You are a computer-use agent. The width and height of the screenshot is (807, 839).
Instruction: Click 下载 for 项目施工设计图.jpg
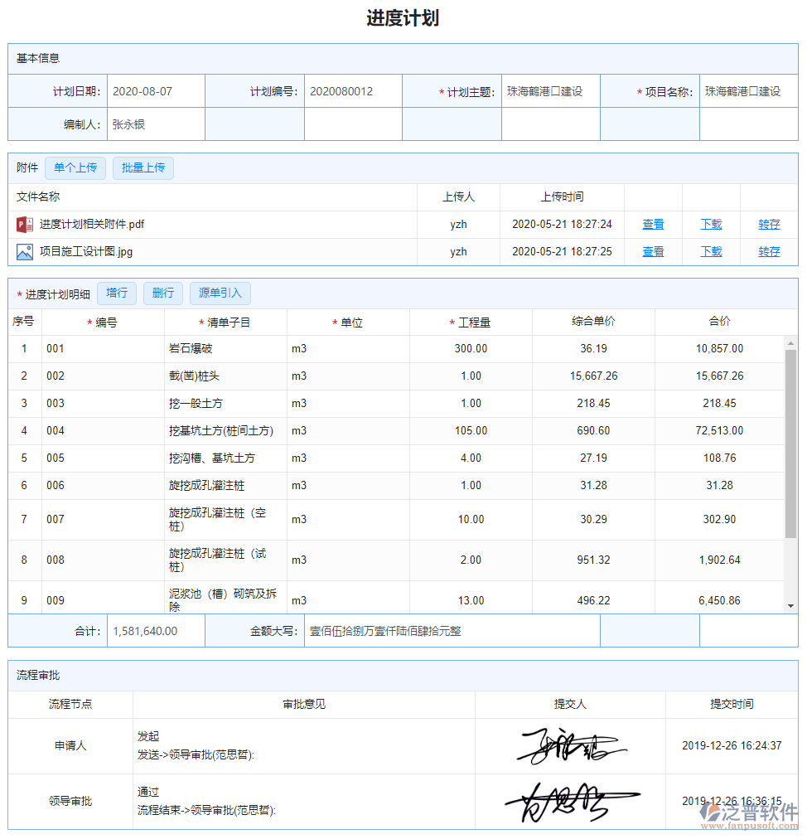click(x=711, y=251)
